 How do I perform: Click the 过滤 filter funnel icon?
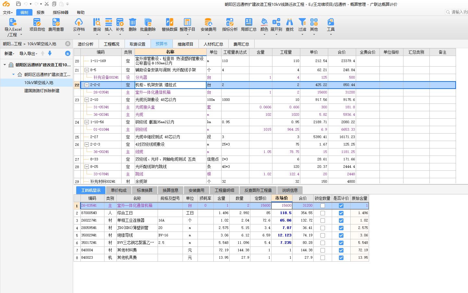point(302,23)
